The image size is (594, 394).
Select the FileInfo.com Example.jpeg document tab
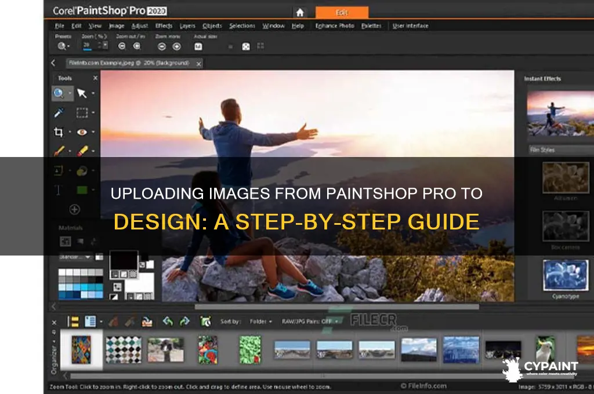(129, 63)
